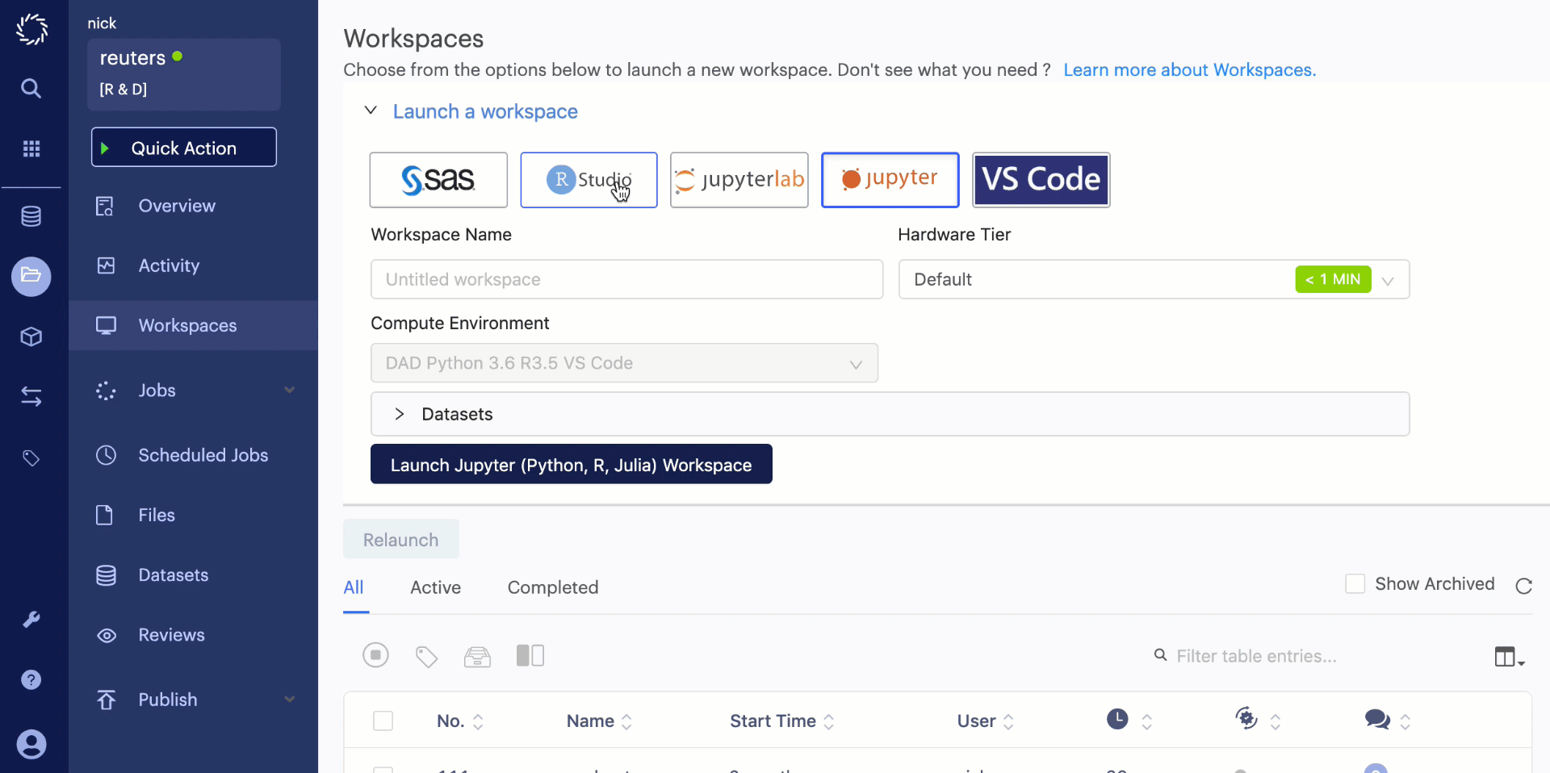Open Workspaces in the sidebar
The height and width of the screenshot is (773, 1550).
pyautogui.click(x=193, y=325)
